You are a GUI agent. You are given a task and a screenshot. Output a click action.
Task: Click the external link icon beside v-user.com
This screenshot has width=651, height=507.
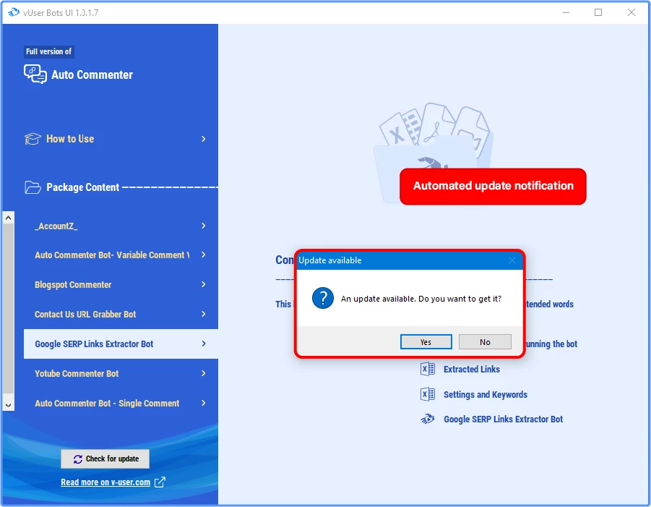pyautogui.click(x=160, y=482)
